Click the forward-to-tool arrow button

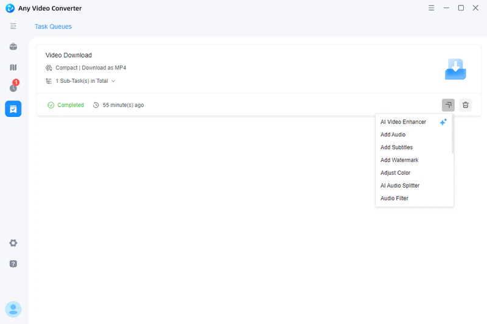click(448, 105)
